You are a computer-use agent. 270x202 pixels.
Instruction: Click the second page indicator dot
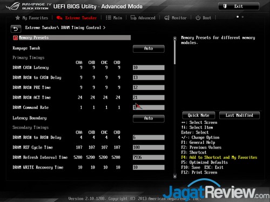pos(242,17)
